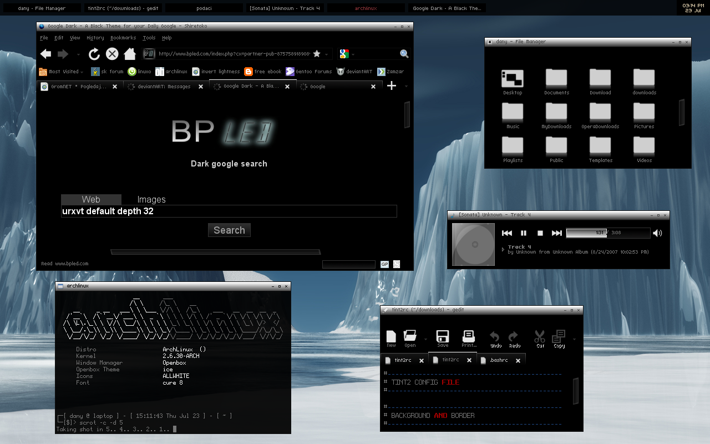710x444 pixels.
Task: Open the list-all-tabs dropdown in Firefox
Action: [406, 86]
